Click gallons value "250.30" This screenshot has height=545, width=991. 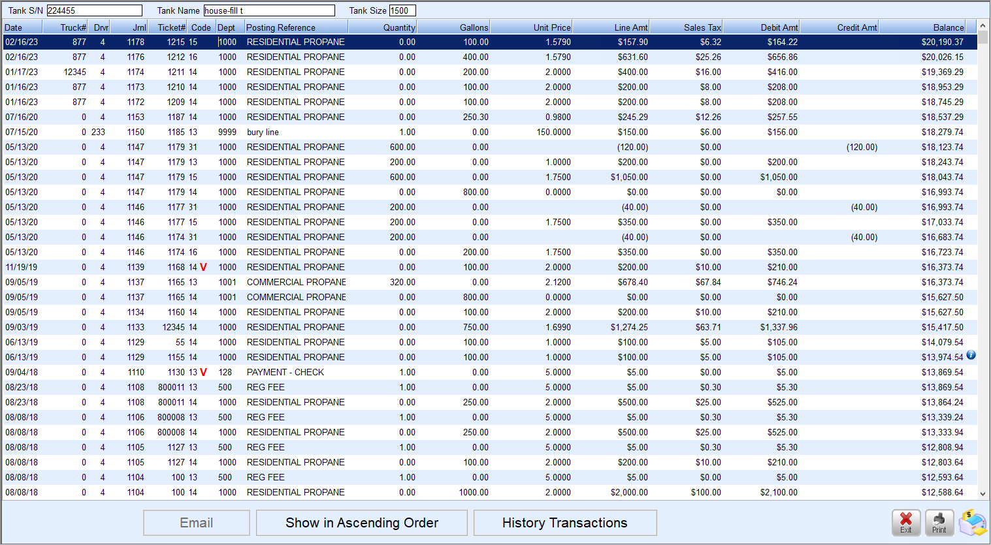(x=476, y=117)
